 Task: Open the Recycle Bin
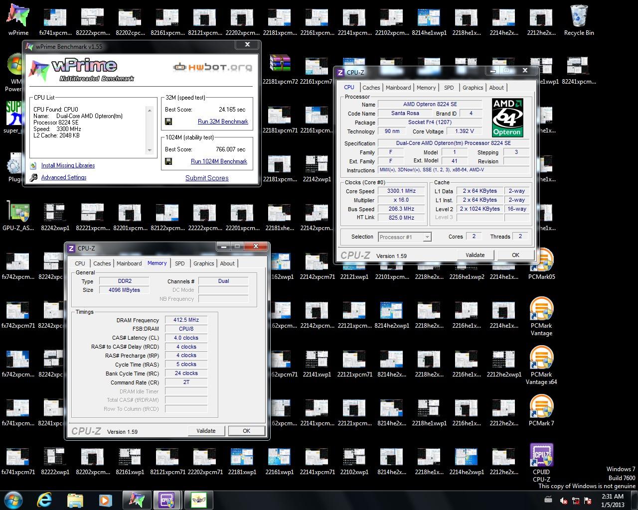[x=579, y=20]
